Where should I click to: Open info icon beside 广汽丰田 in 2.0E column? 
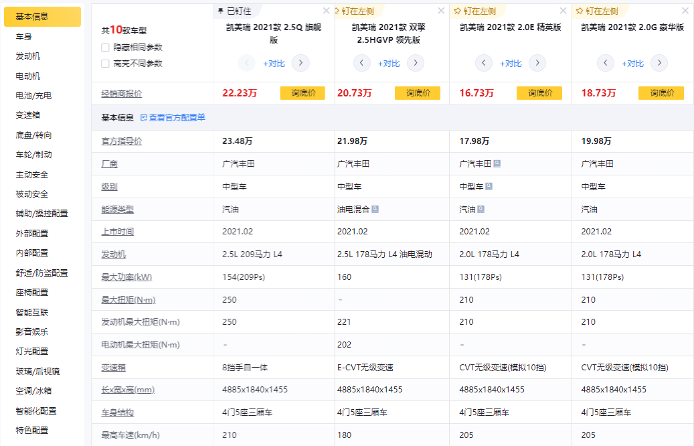[497, 163]
